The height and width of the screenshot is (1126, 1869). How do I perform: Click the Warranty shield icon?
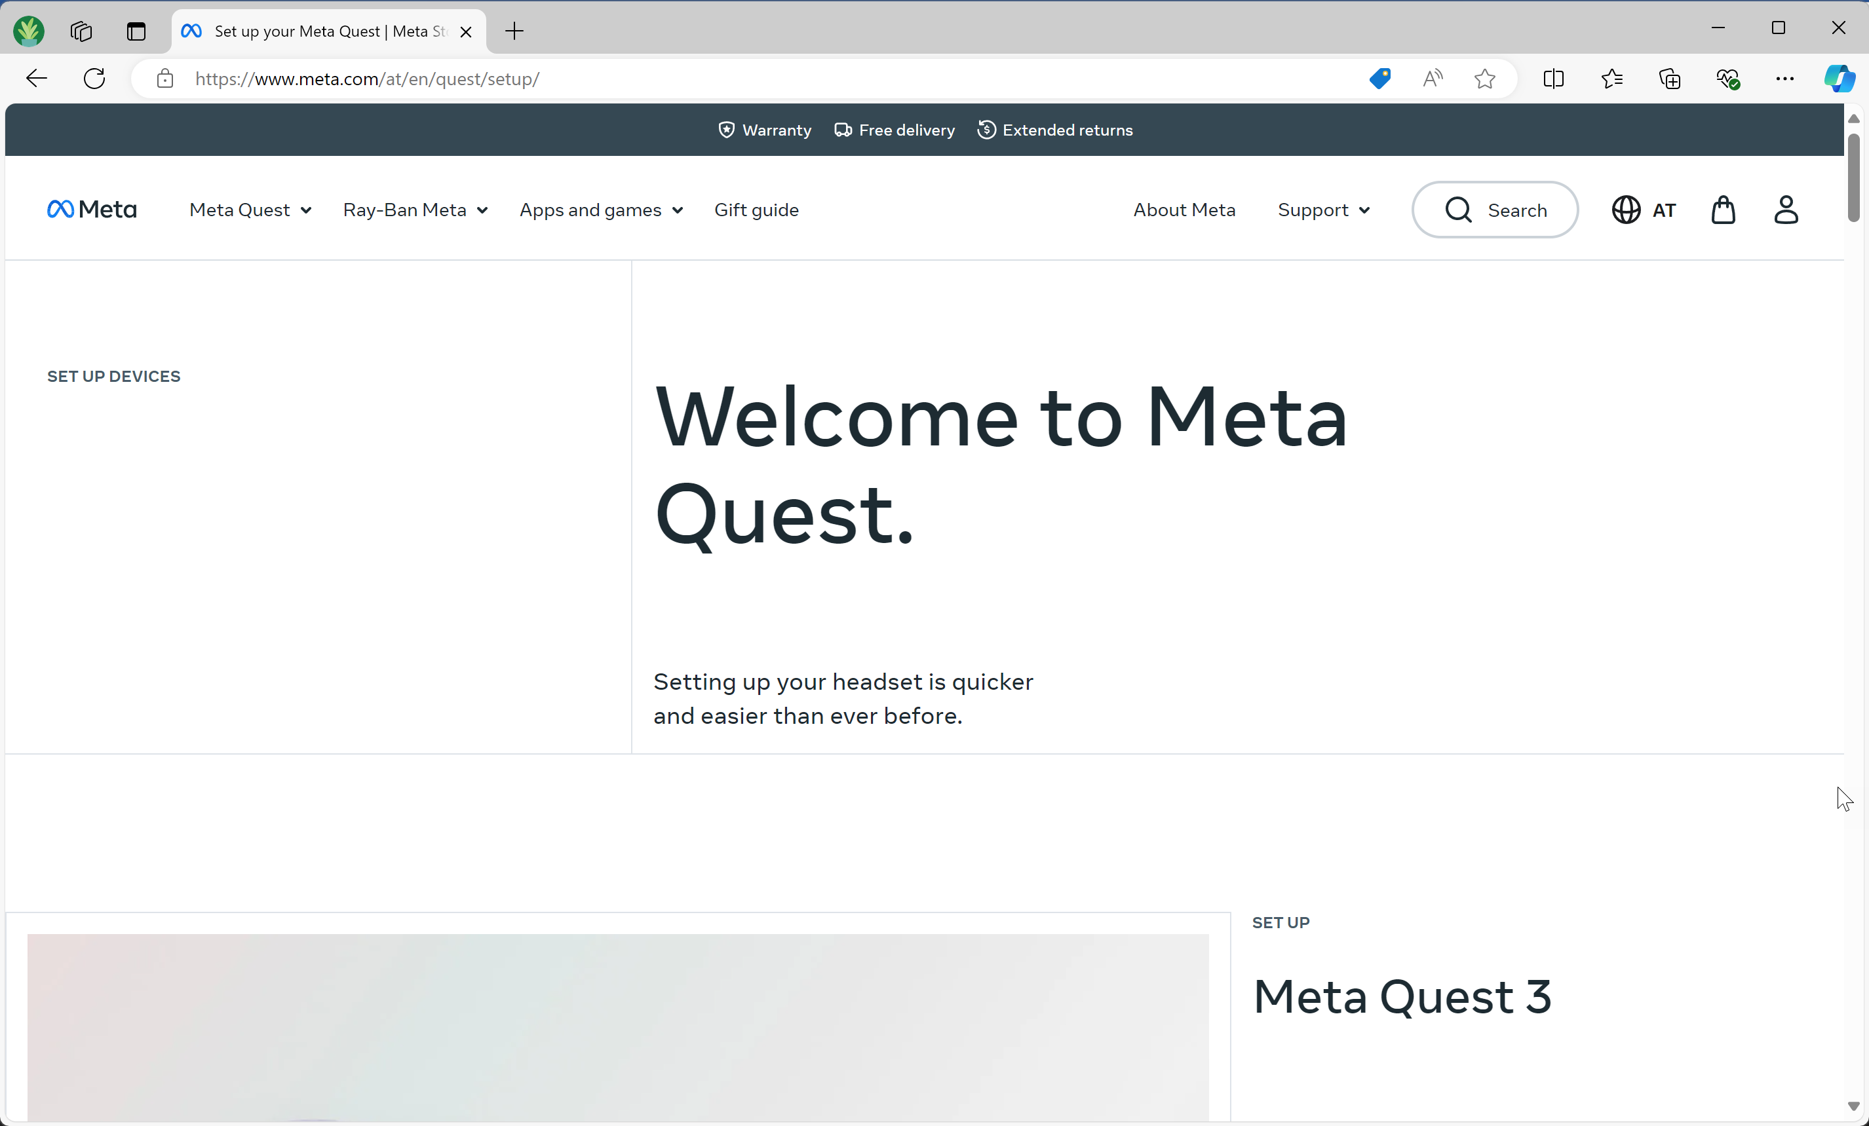pos(726,130)
